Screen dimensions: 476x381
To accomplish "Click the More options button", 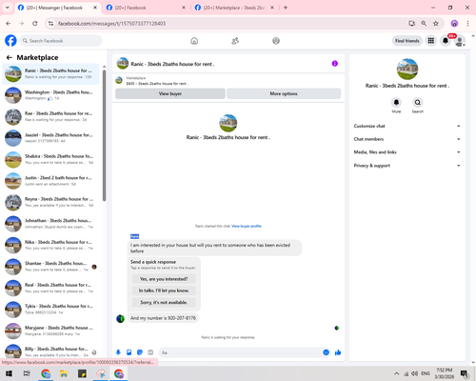I will tap(284, 93).
